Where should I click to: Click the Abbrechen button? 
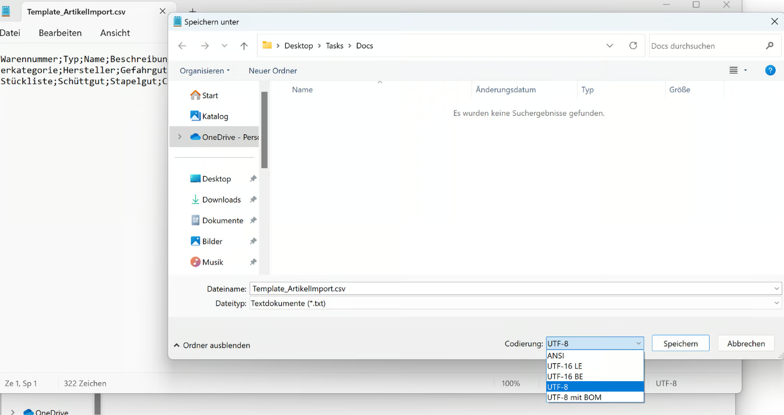point(746,343)
